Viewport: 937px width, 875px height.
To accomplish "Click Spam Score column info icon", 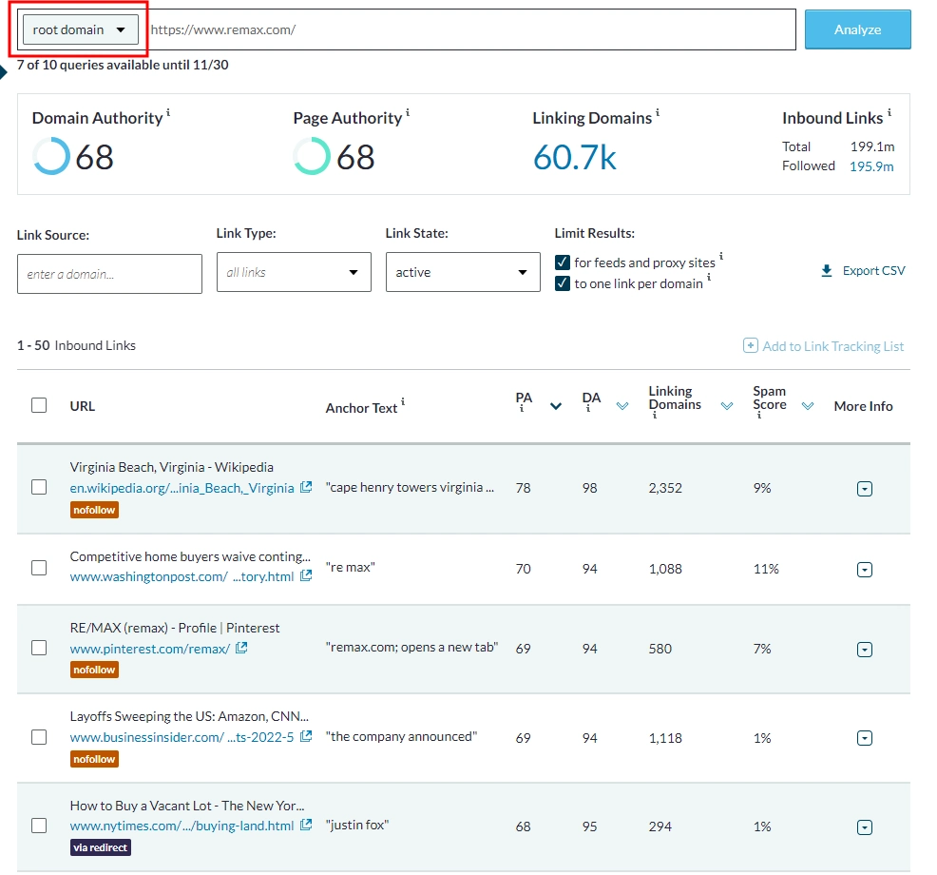I will pos(759,415).
